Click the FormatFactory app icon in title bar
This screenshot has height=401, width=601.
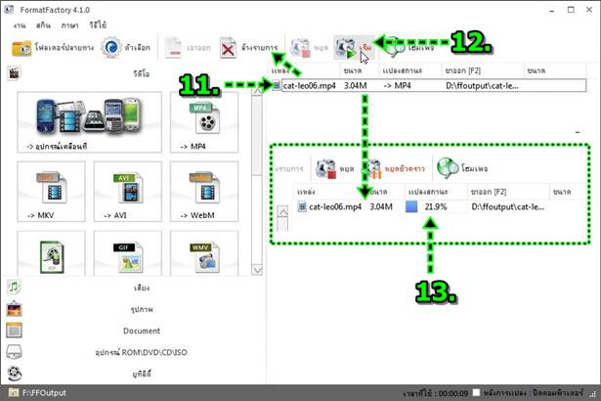click(9, 10)
